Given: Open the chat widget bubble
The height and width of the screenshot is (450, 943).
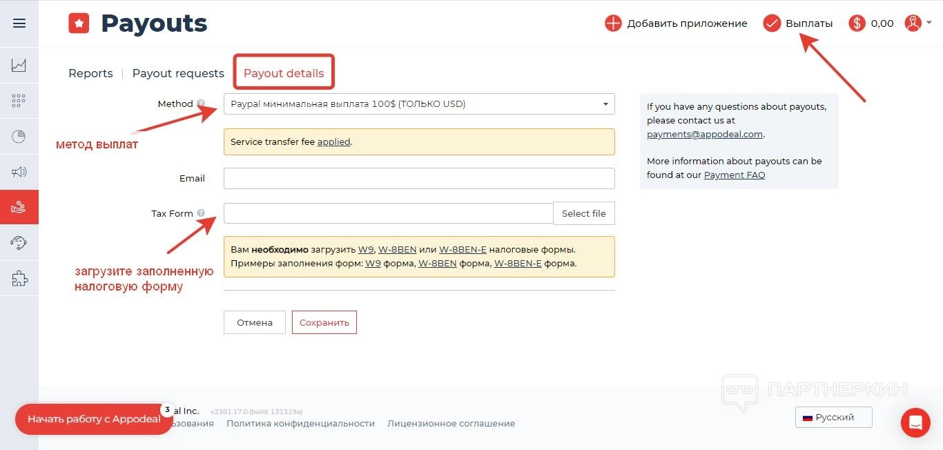Looking at the screenshot, I should pos(915,422).
